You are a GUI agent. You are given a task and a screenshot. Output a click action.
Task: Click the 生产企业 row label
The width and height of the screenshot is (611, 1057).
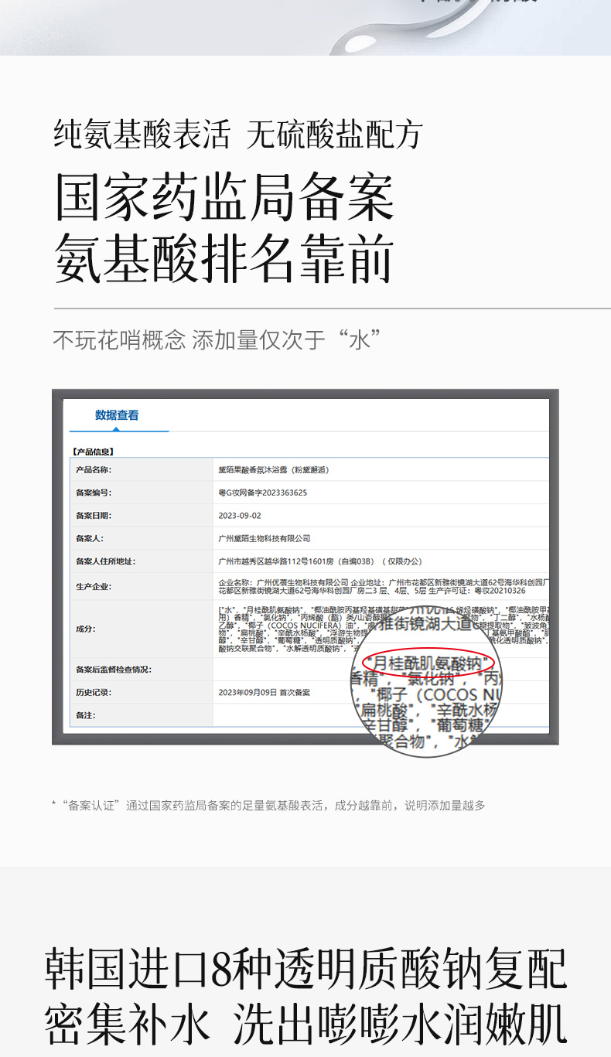(94, 586)
